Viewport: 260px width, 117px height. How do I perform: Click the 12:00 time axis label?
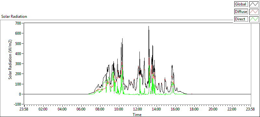tap(137, 109)
